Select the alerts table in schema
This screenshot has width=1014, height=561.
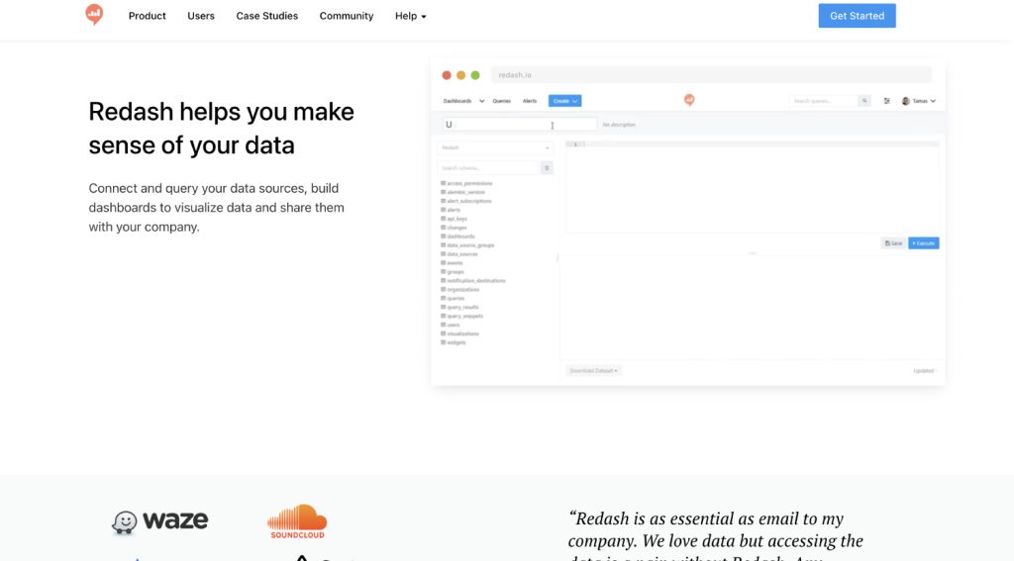click(x=451, y=210)
